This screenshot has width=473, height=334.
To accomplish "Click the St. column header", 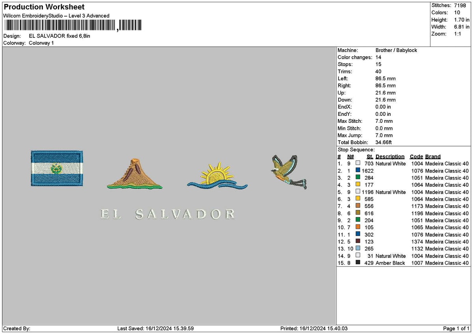I will (370, 157).
